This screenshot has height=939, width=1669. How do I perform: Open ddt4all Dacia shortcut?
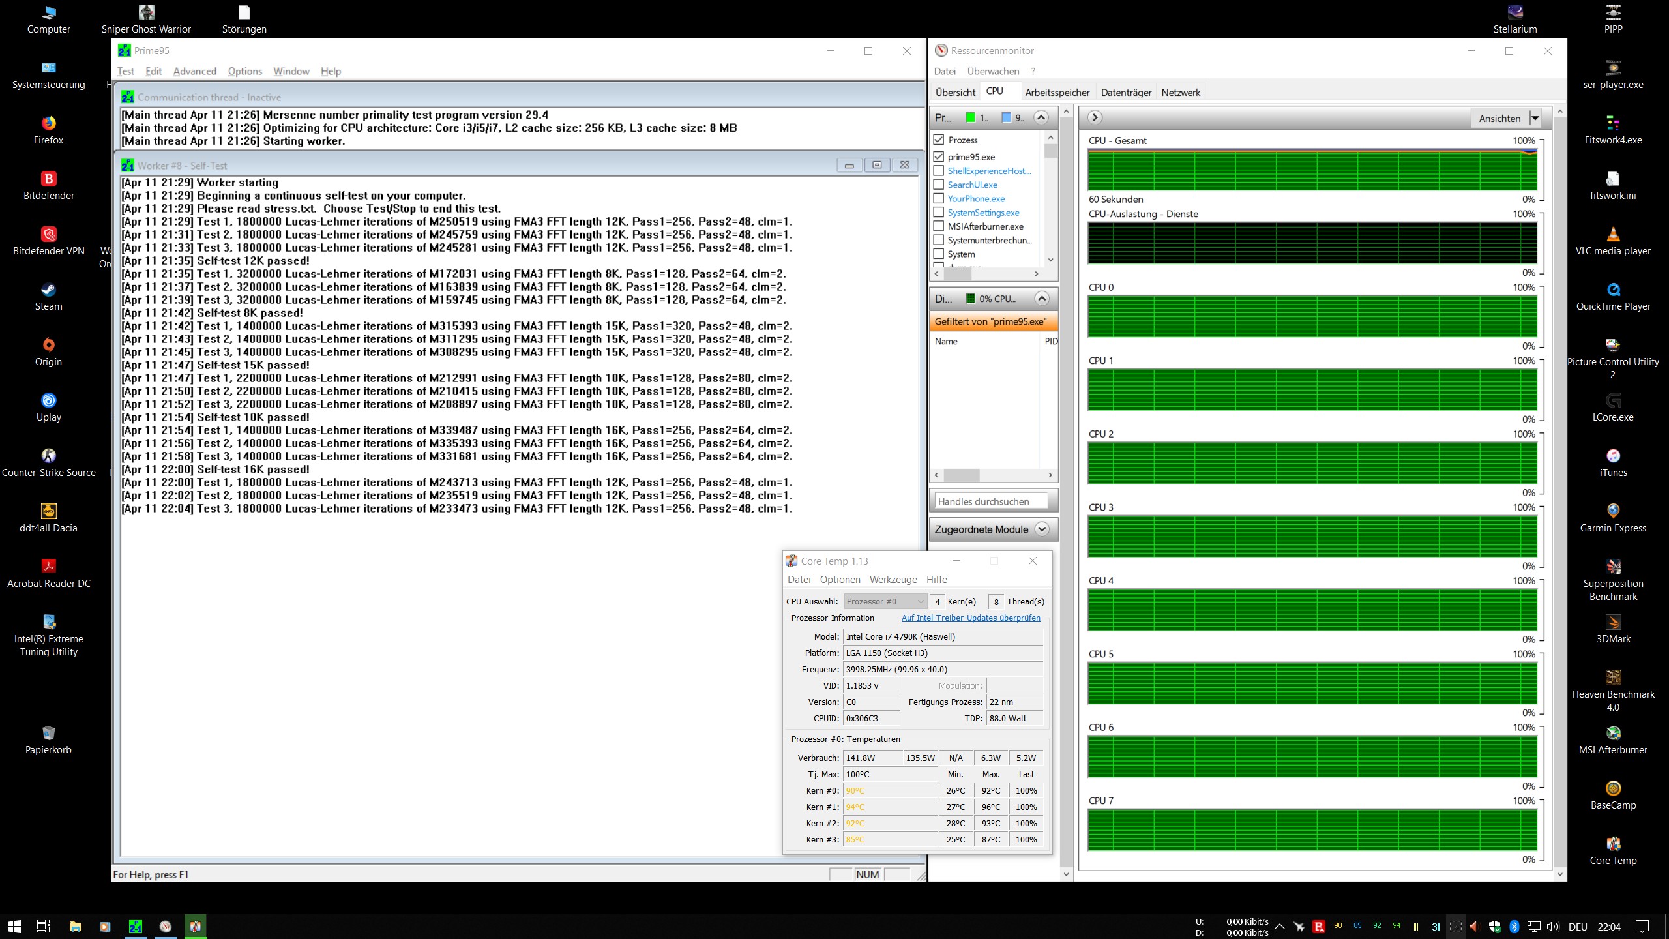(x=48, y=518)
